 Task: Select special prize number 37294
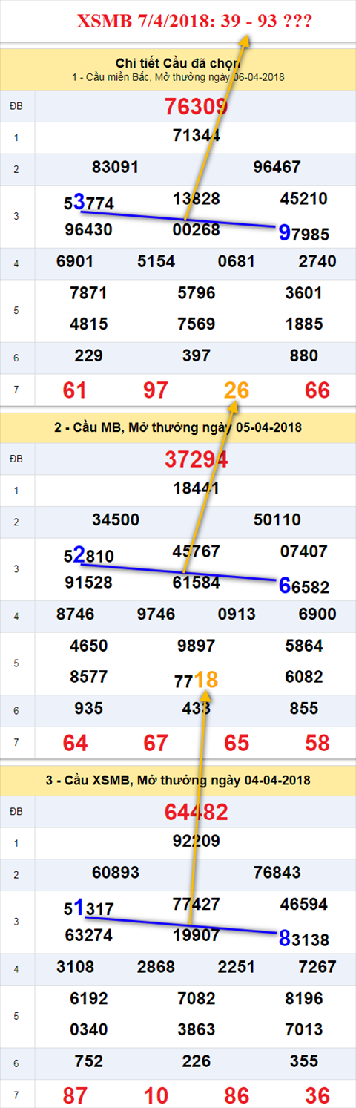pyautogui.click(x=196, y=459)
